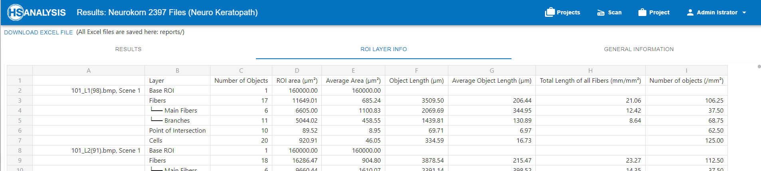Open the General Information tab
Image resolution: width=761 pixels, height=171 pixels.
pos(638,49)
